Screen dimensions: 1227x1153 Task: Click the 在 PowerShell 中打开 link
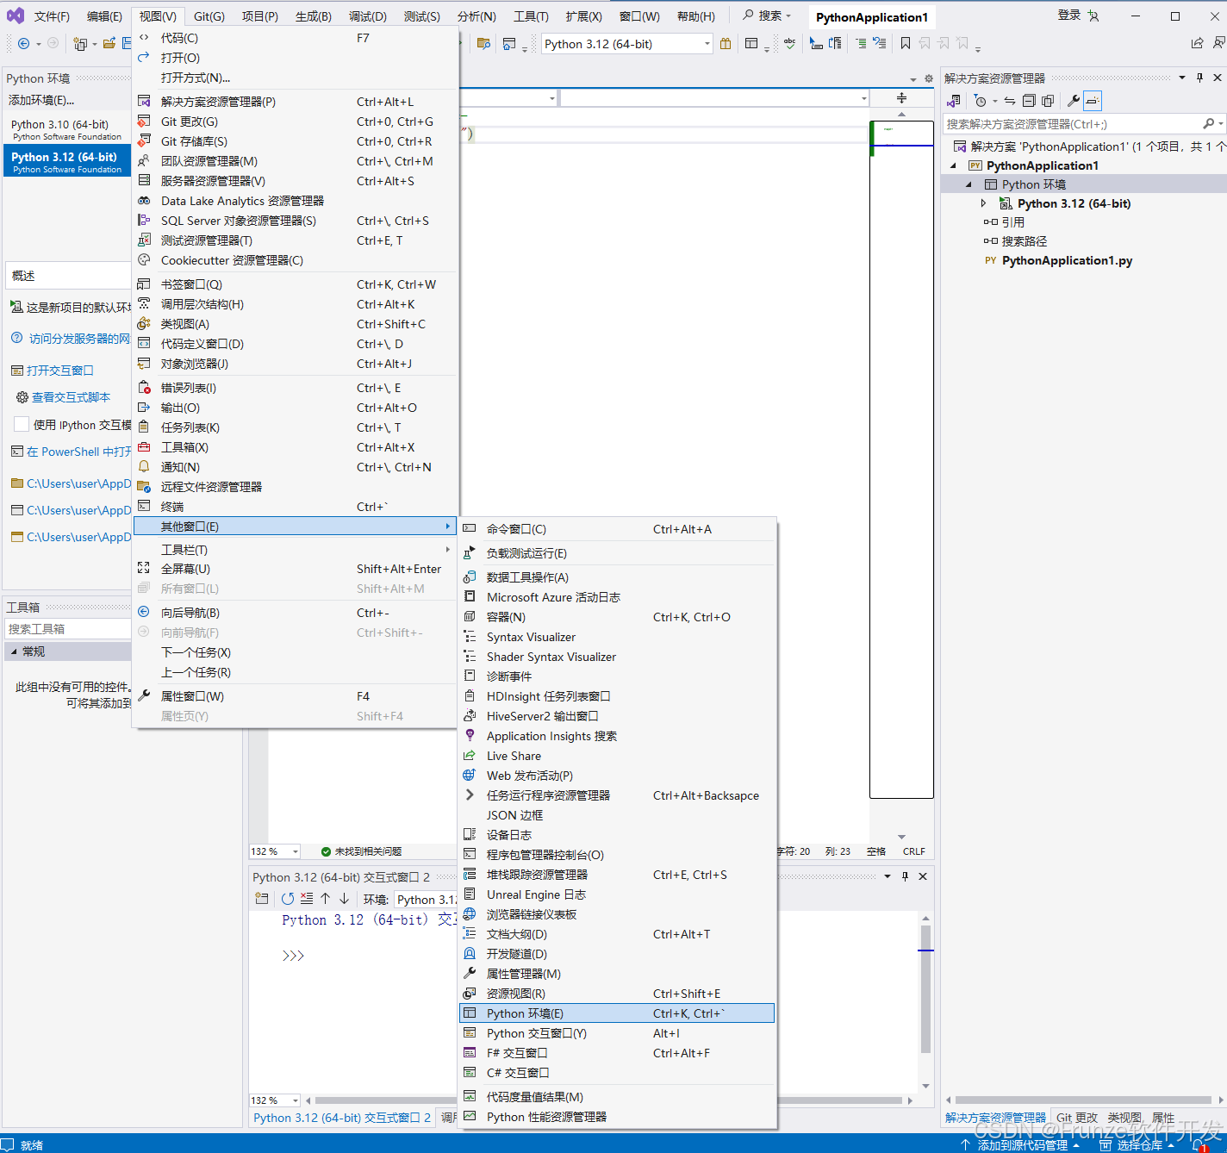pos(78,452)
